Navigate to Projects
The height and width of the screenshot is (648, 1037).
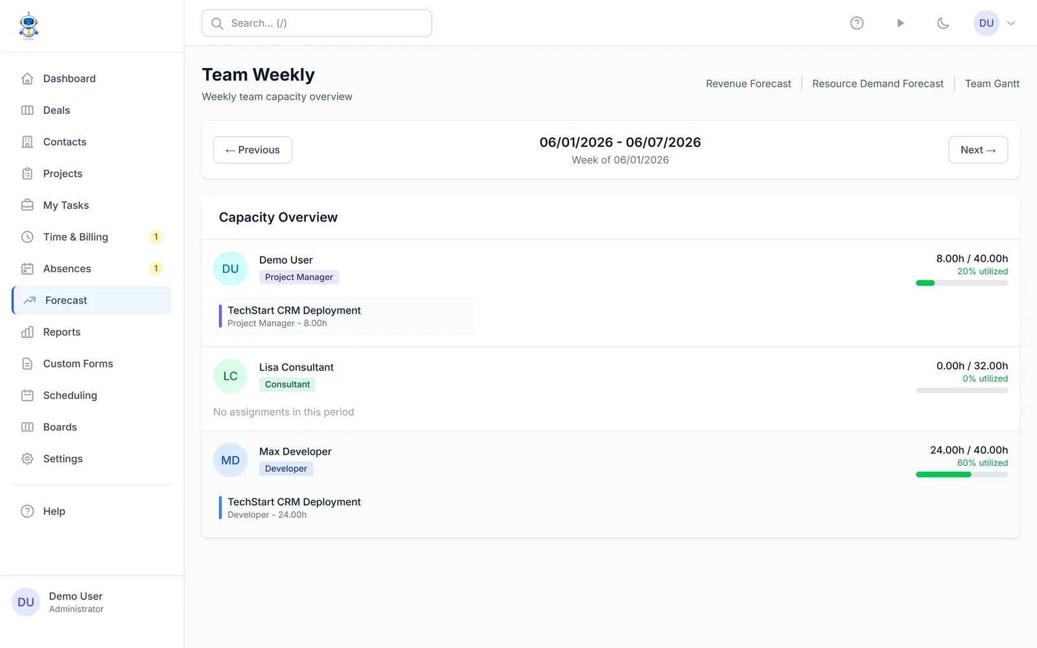(91, 174)
